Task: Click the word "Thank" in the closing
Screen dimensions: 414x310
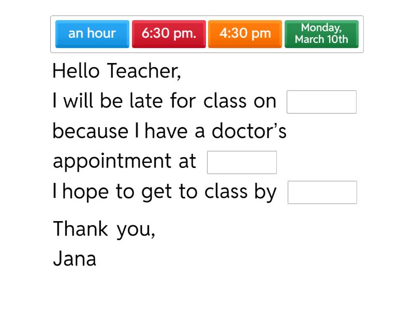Action: [81, 228]
